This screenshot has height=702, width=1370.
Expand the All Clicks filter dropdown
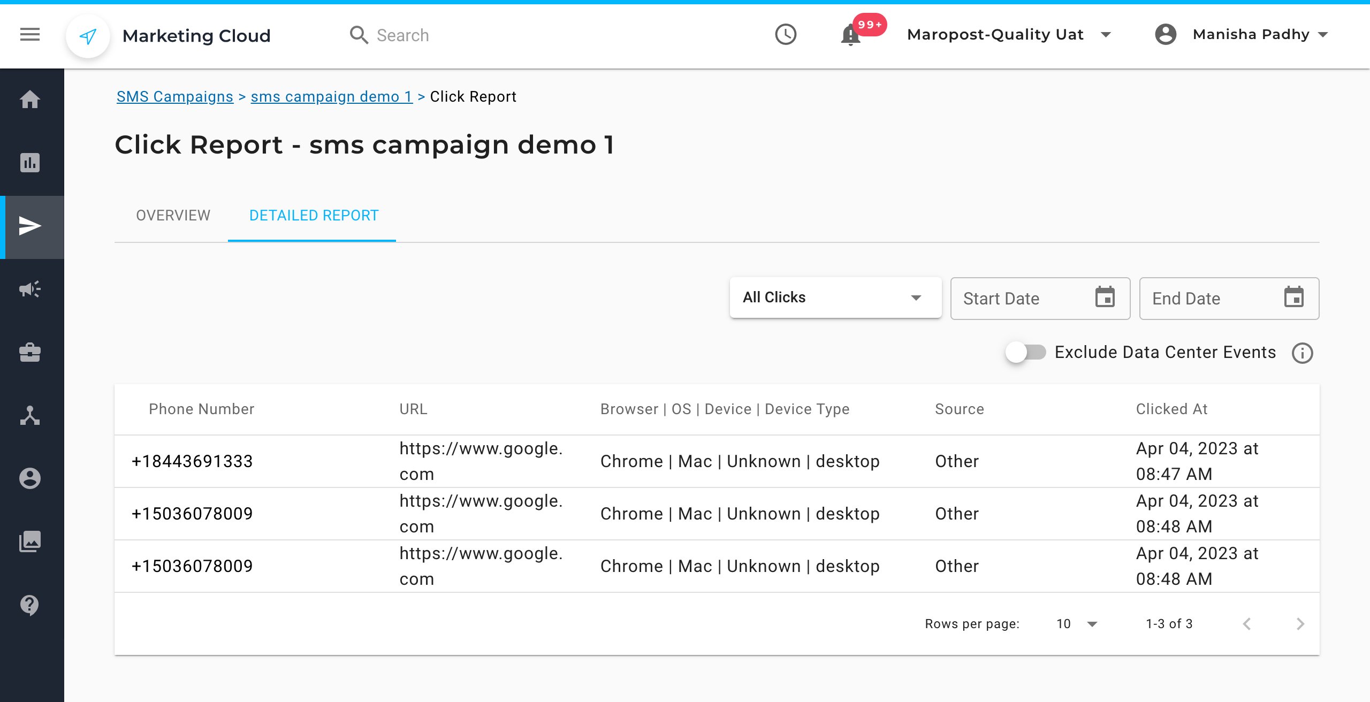[835, 297]
